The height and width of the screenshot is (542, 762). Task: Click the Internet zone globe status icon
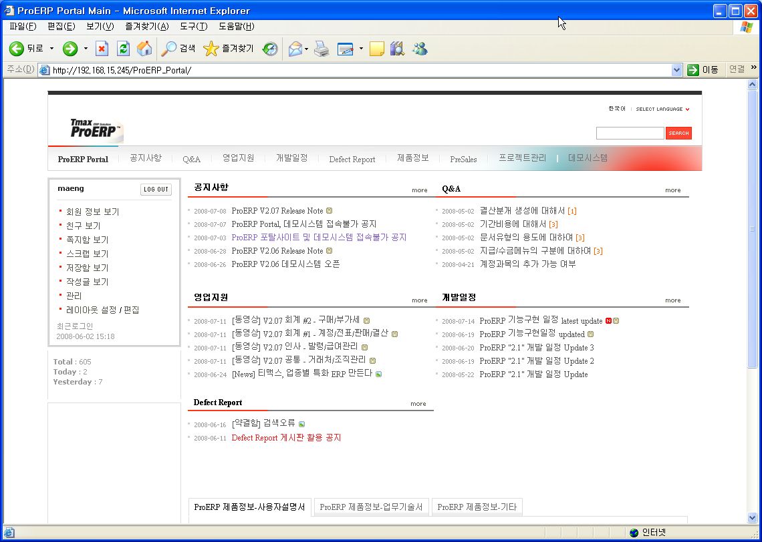coord(634,533)
